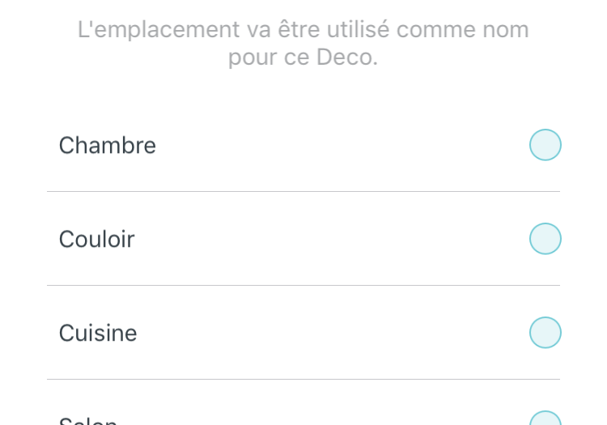Pick the partially visible Salon radio button
The width and height of the screenshot is (607, 425).
(x=545, y=420)
